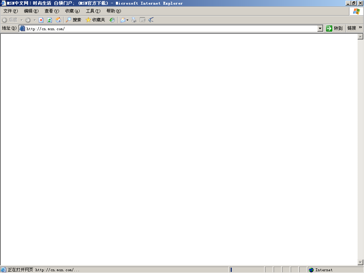
Task: Refresh the page with green arrows icon
Action: click(49, 20)
